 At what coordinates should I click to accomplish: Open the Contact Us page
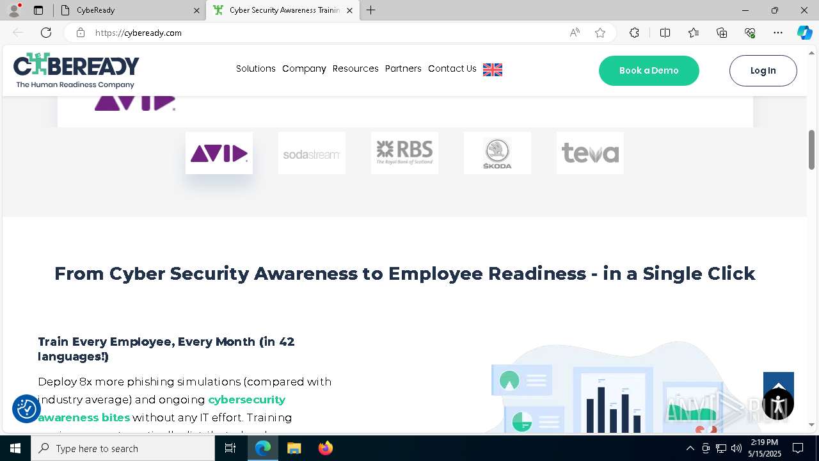tap(452, 69)
